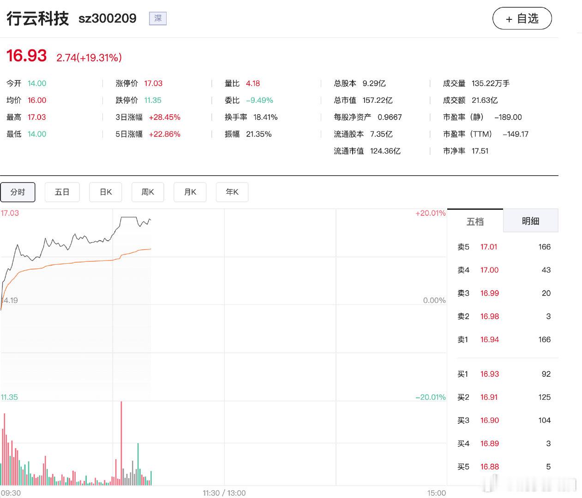Click the chart's -20.01% axis label
The height and width of the screenshot is (498, 582).
pos(431,397)
